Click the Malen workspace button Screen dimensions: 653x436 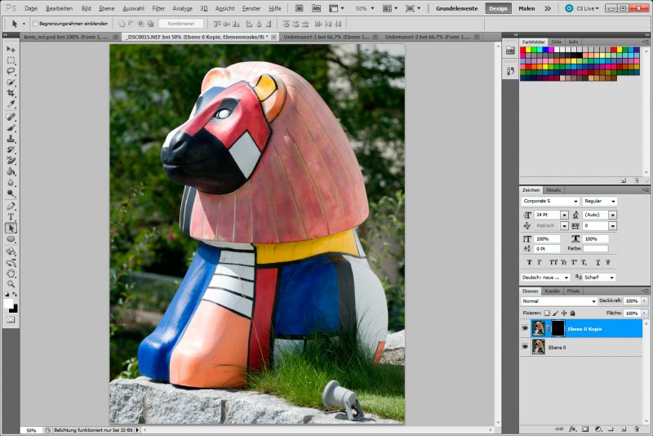point(526,8)
